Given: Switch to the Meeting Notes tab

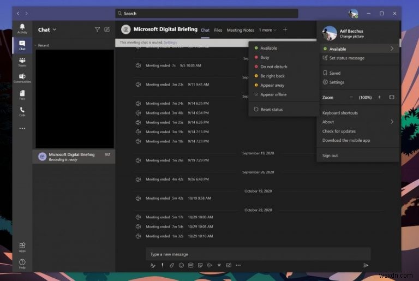Looking at the screenshot, I should [240, 30].
